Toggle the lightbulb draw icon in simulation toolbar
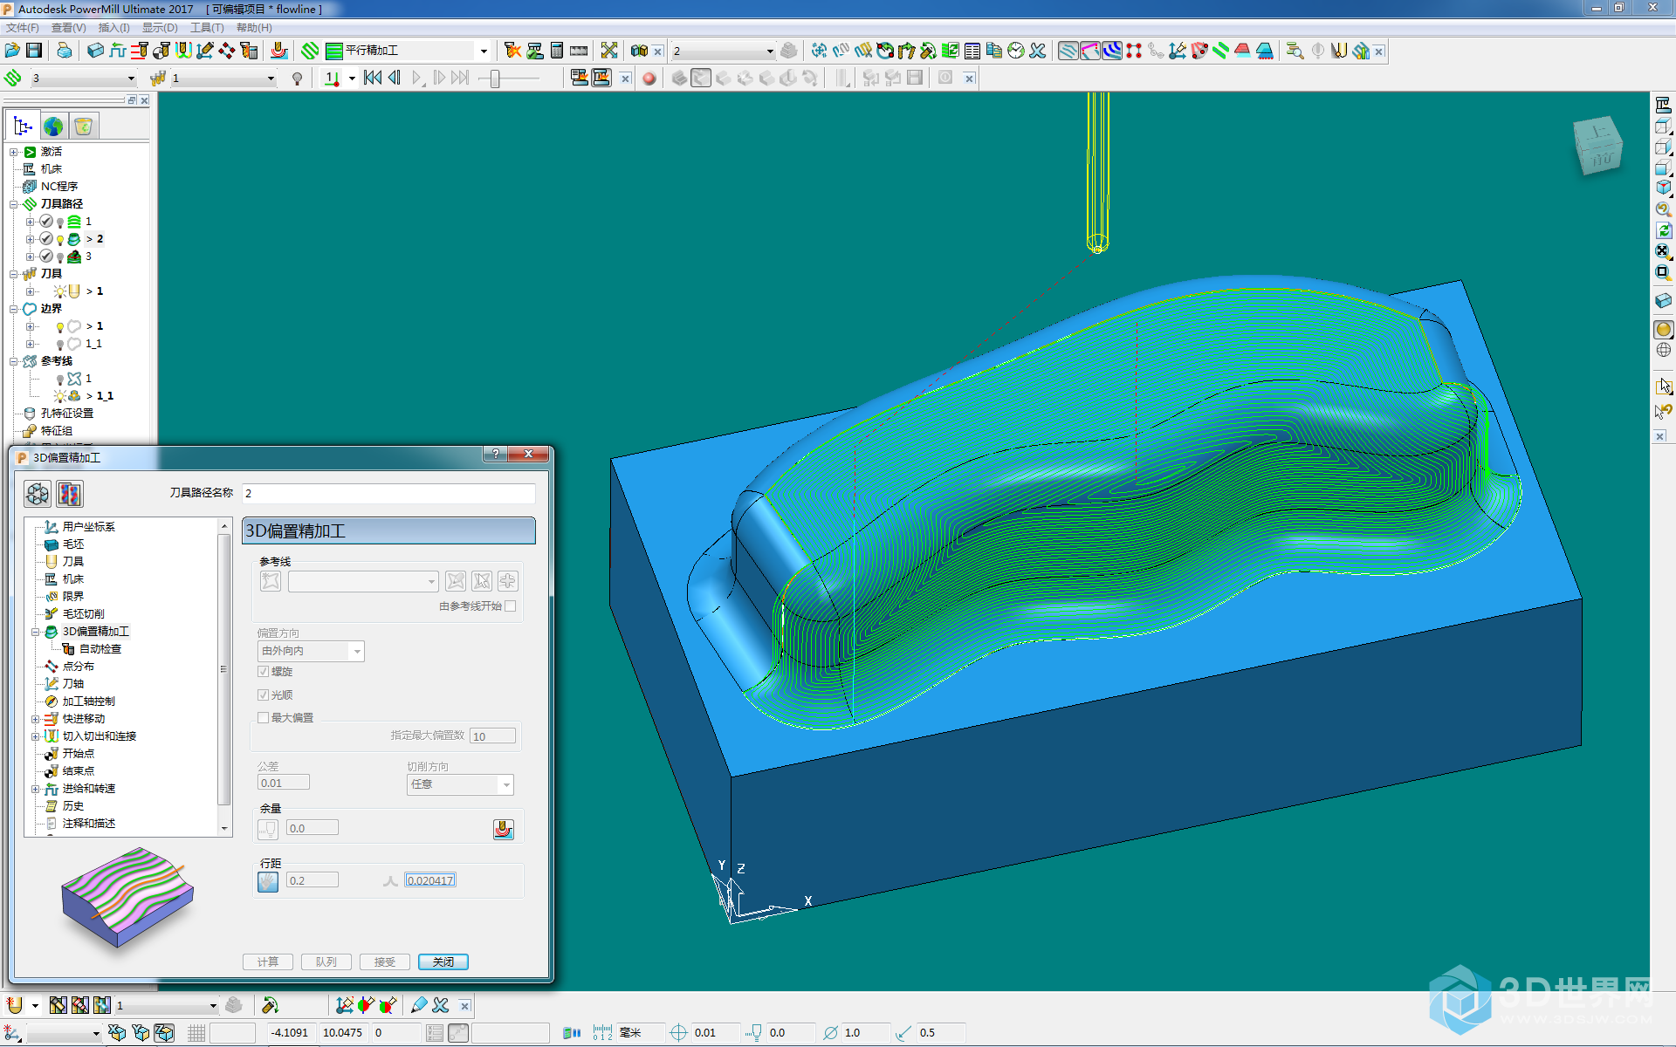 (x=298, y=79)
